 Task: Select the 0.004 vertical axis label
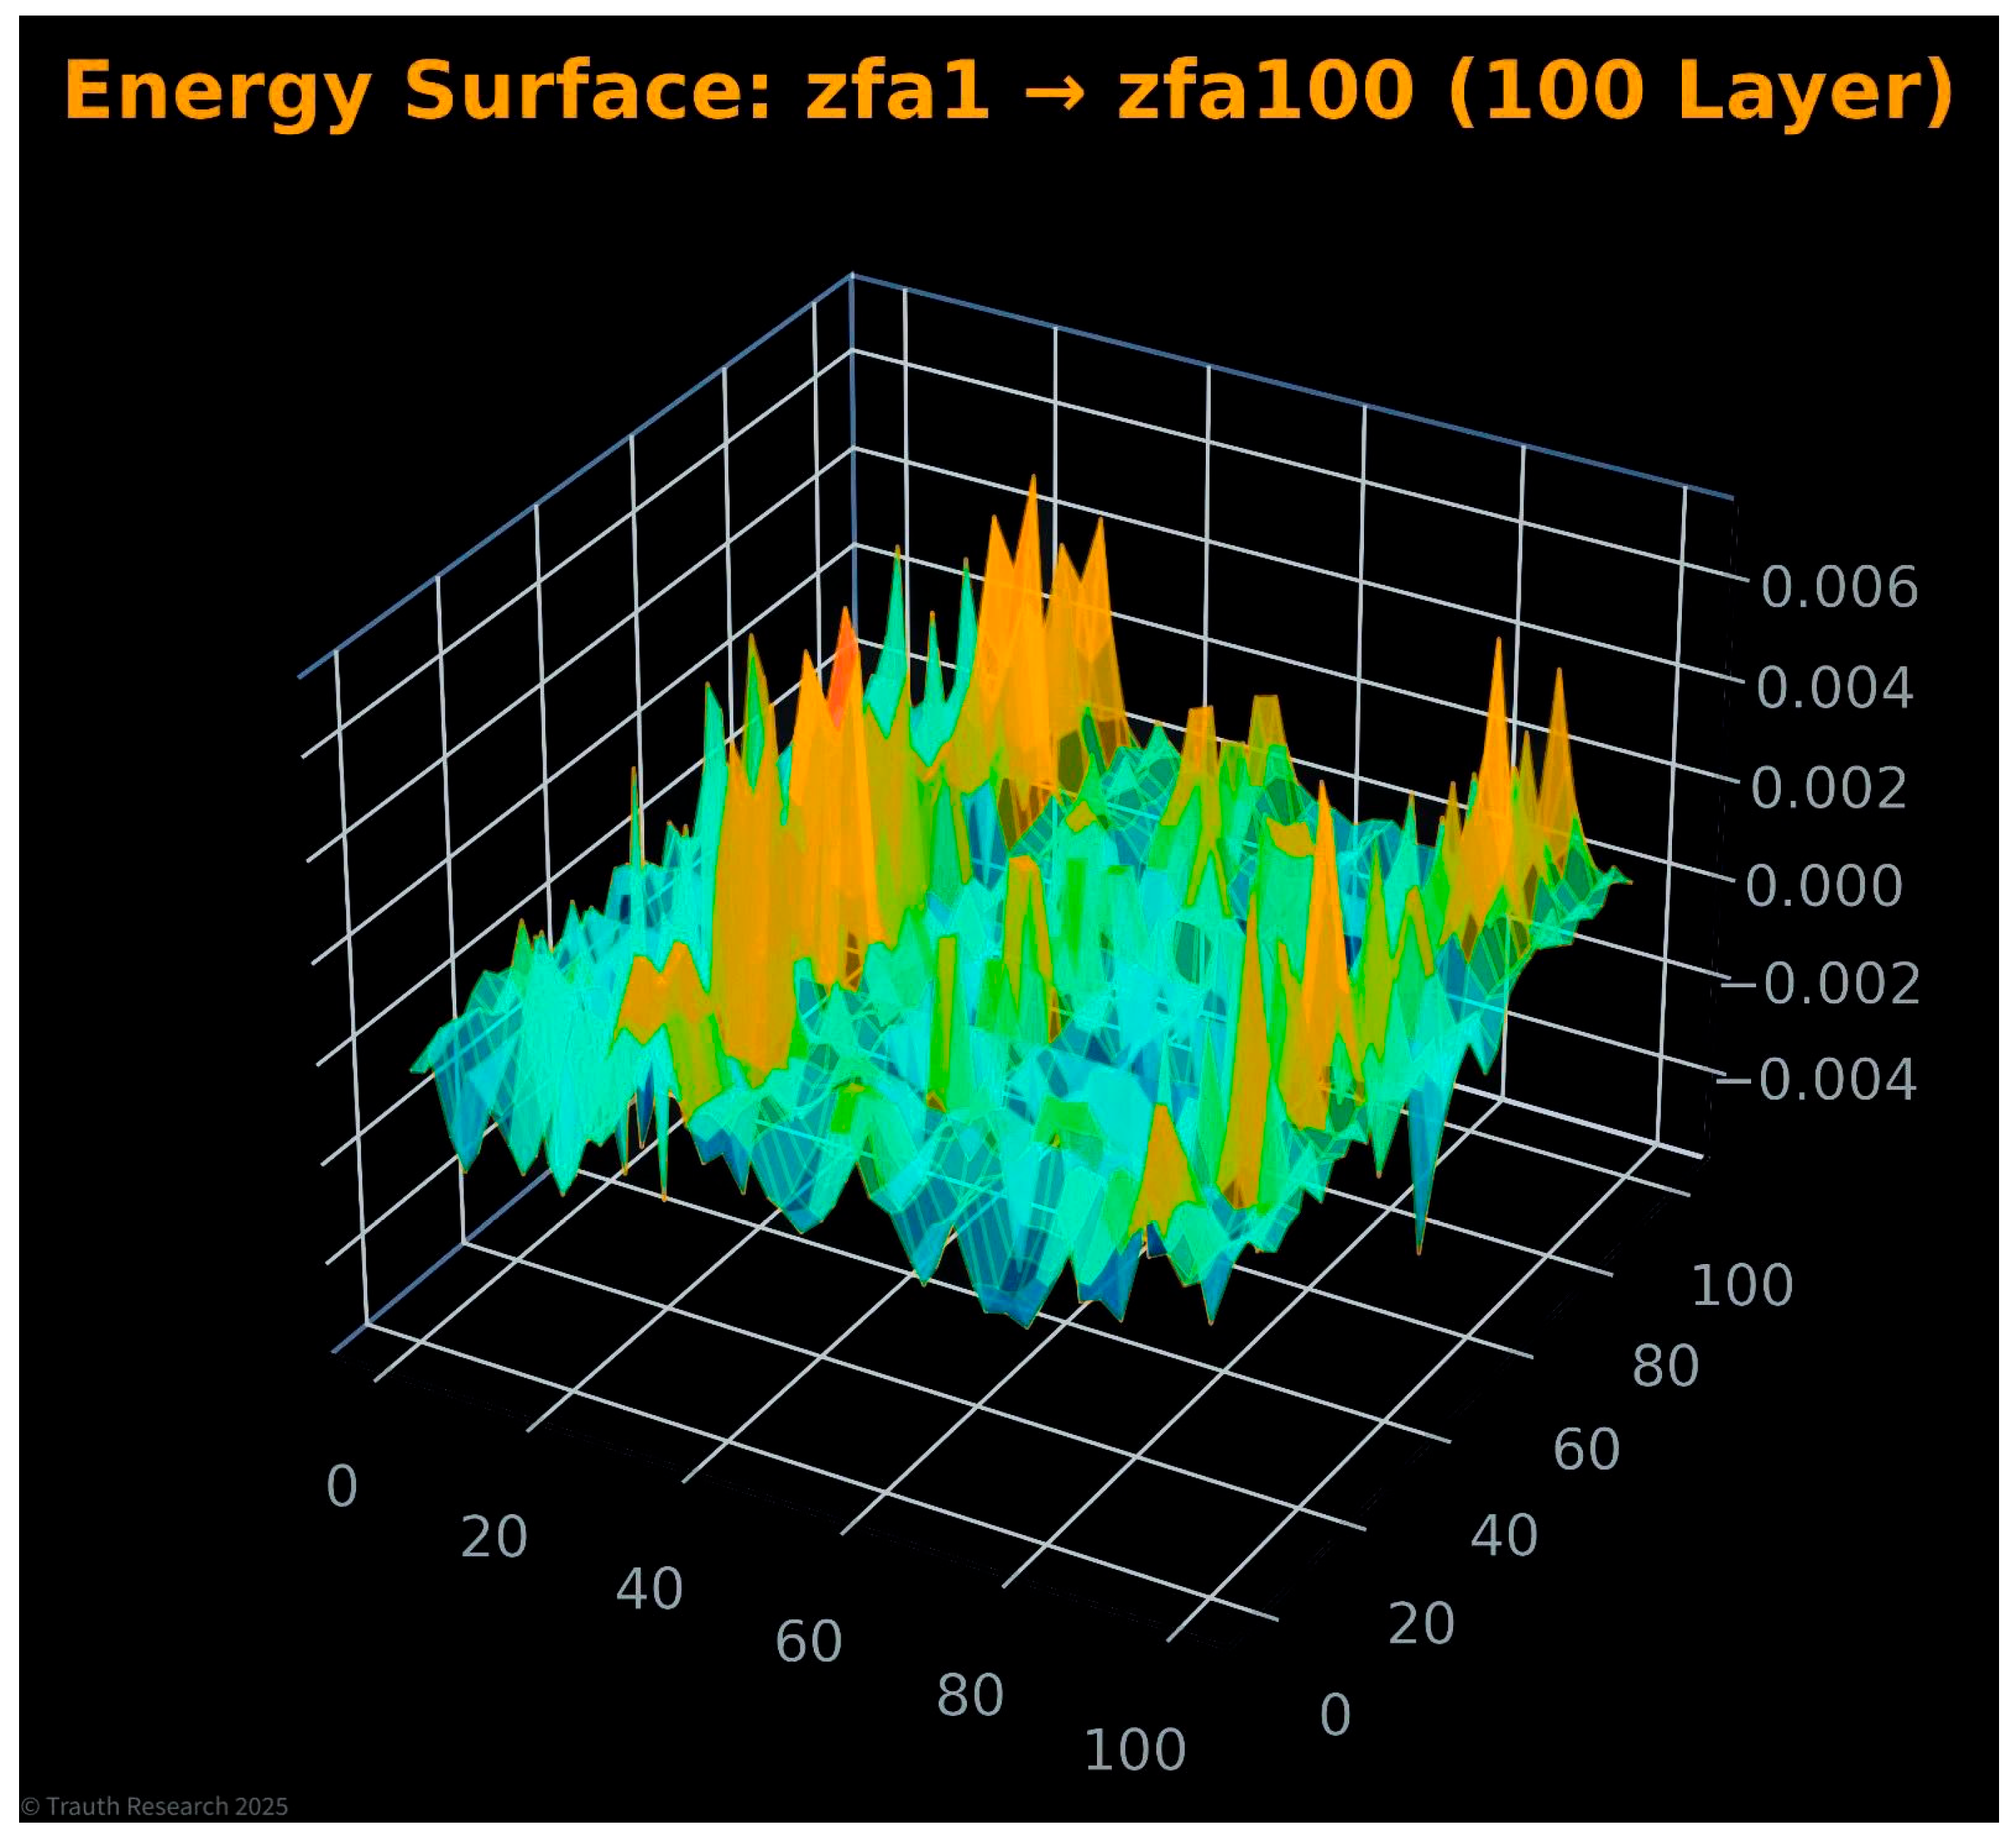pos(1834,688)
